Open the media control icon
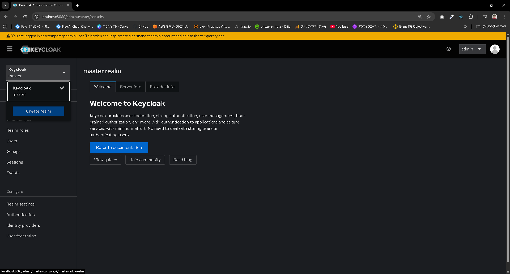The image size is (510, 274). click(x=485, y=17)
